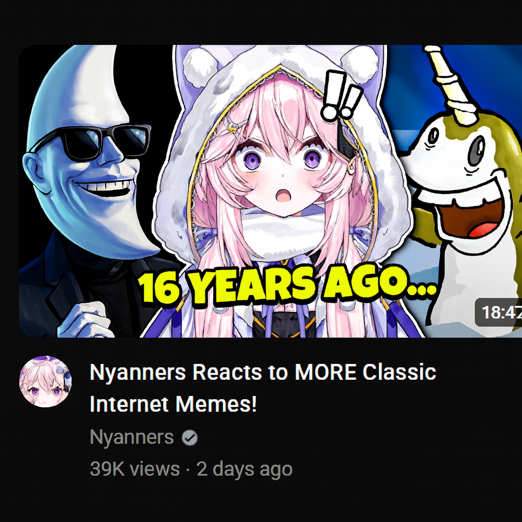Click the '2 days ago' upload date
The width and height of the screenshot is (522, 522).
pyautogui.click(x=245, y=469)
